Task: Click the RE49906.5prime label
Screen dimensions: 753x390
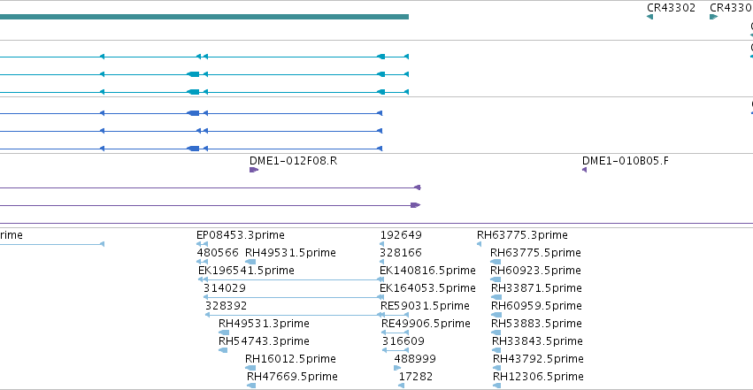Action: 426,324
